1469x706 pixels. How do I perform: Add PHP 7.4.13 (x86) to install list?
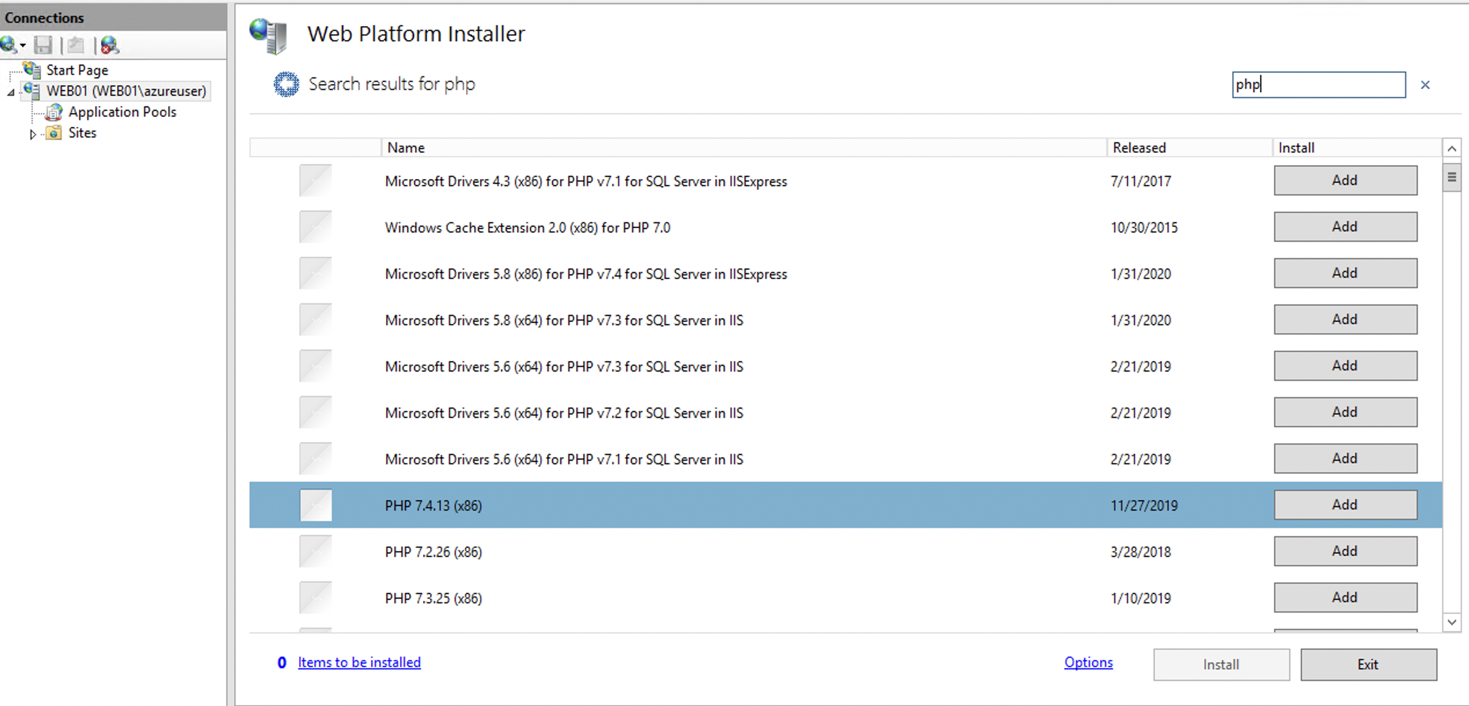(x=1345, y=505)
